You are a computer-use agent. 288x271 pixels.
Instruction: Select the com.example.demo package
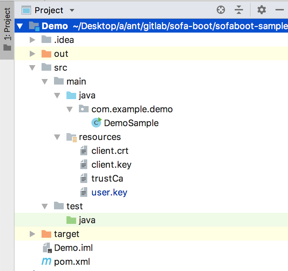(132, 109)
